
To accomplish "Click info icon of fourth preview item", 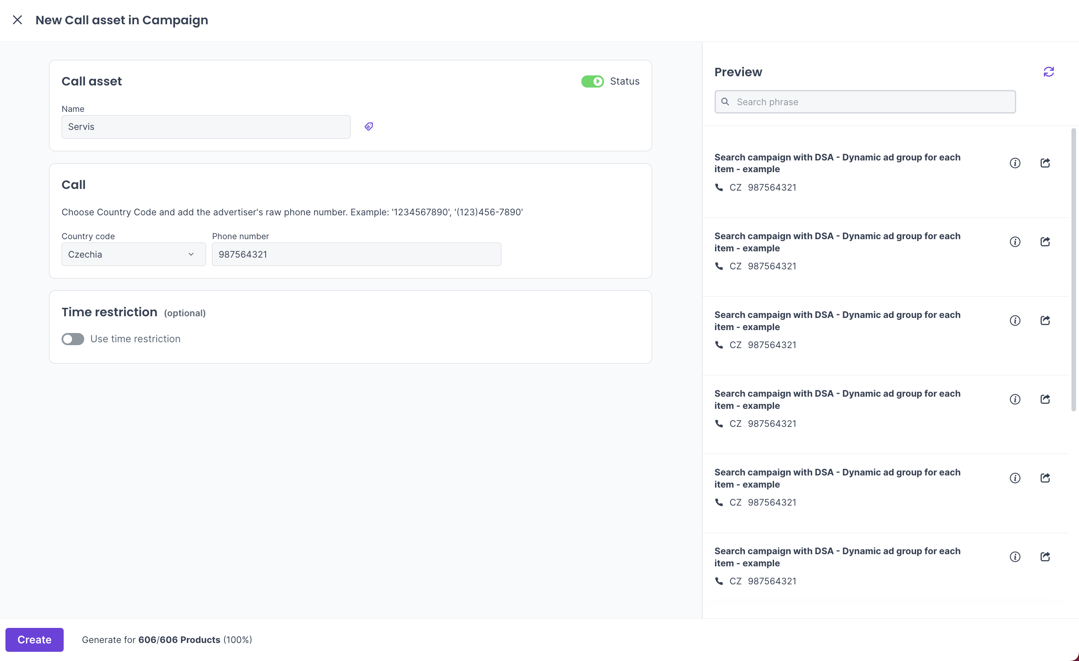I will click(x=1014, y=400).
